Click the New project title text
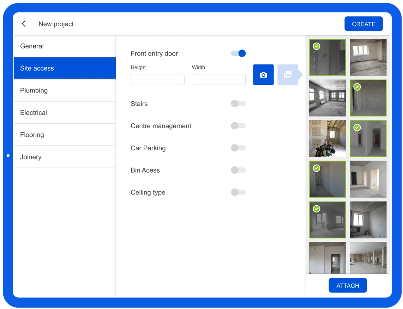The height and width of the screenshot is (309, 403). pos(56,24)
